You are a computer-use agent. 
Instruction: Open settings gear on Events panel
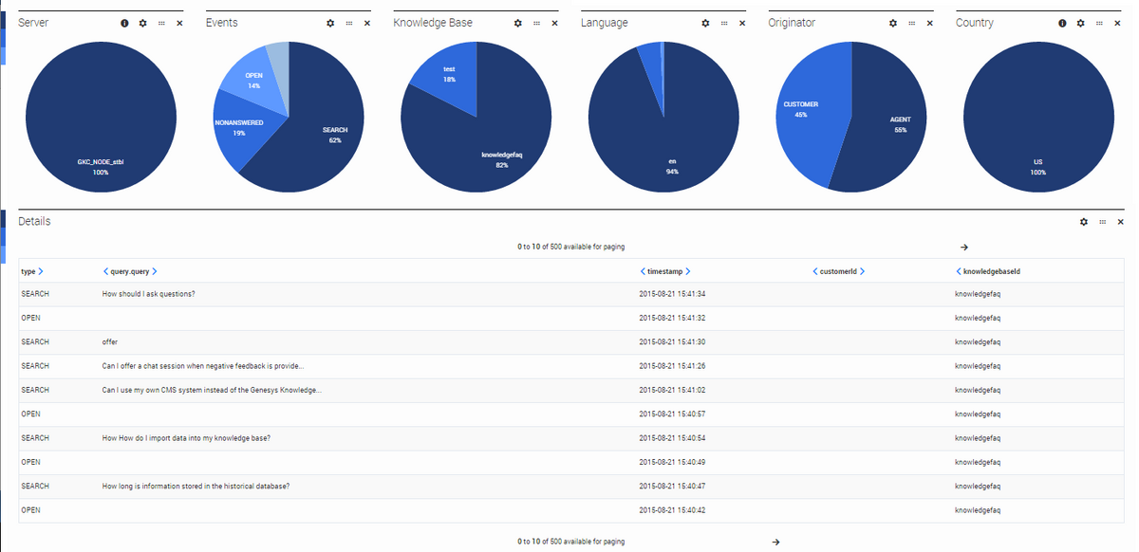329,23
